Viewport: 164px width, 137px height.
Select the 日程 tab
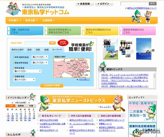(38, 50)
